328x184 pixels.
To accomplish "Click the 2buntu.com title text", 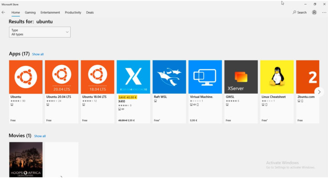I will point(306,97).
